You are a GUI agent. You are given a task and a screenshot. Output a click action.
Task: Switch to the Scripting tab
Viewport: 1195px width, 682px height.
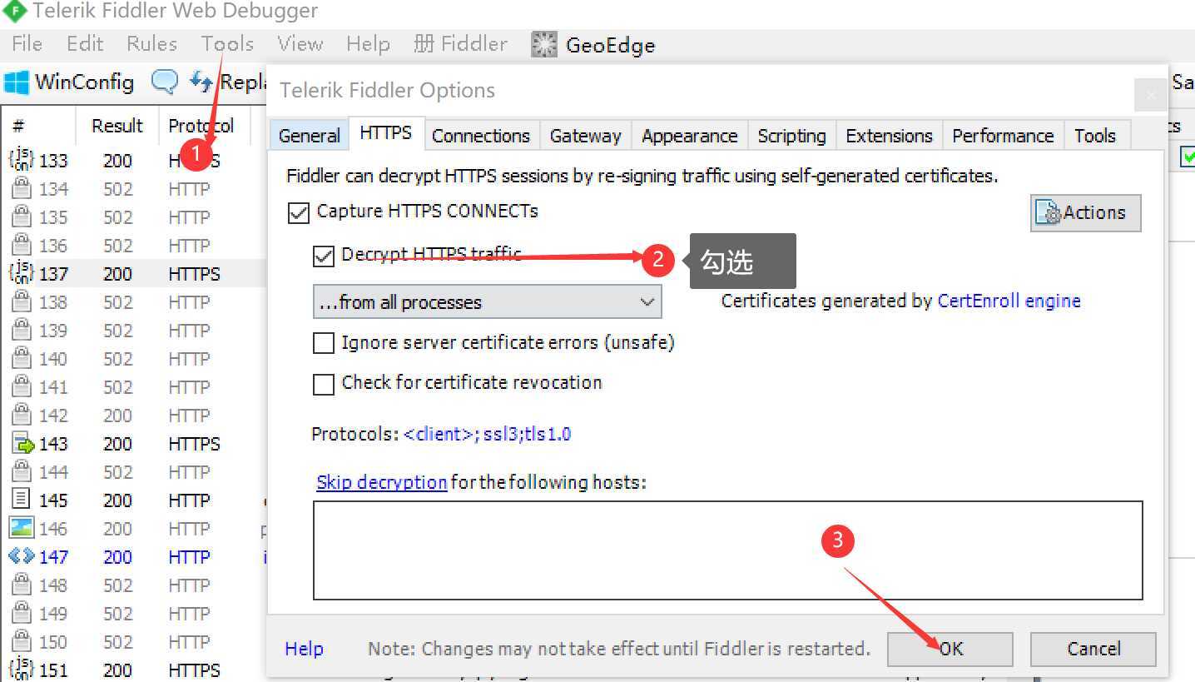tap(791, 136)
